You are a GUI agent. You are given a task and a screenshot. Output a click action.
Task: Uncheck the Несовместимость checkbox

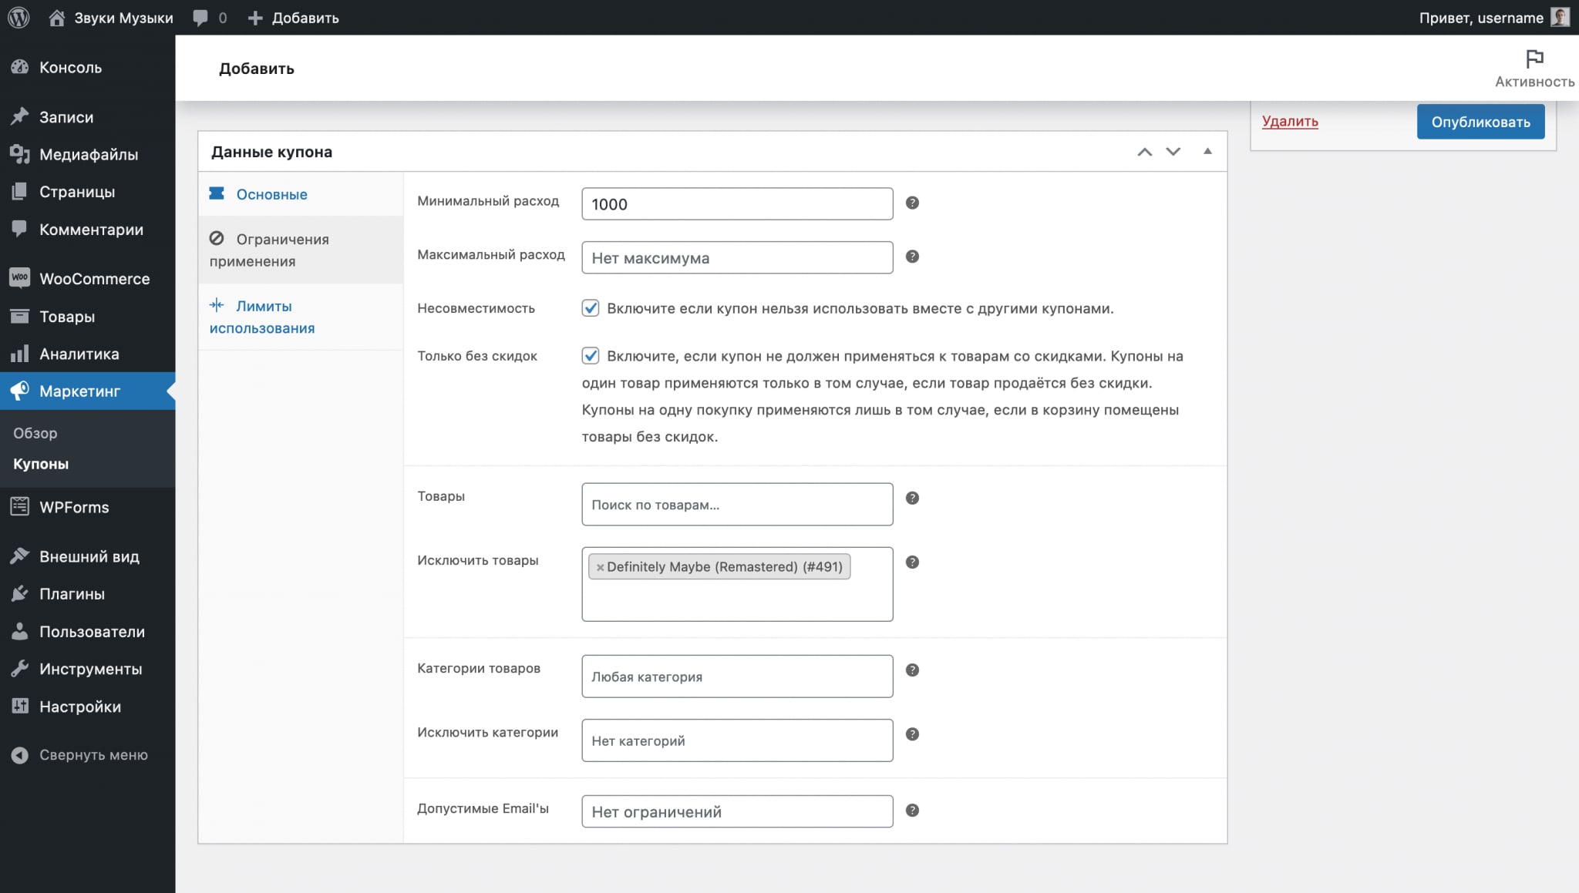591,308
